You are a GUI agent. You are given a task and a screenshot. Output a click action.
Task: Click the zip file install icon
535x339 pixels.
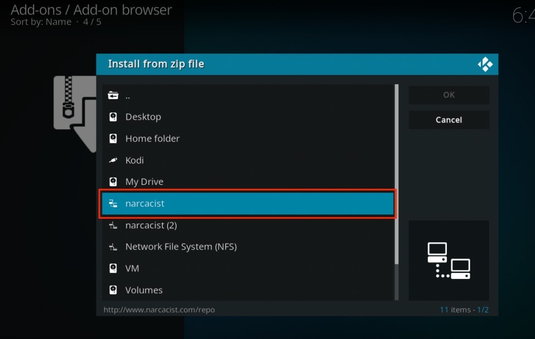click(x=75, y=114)
